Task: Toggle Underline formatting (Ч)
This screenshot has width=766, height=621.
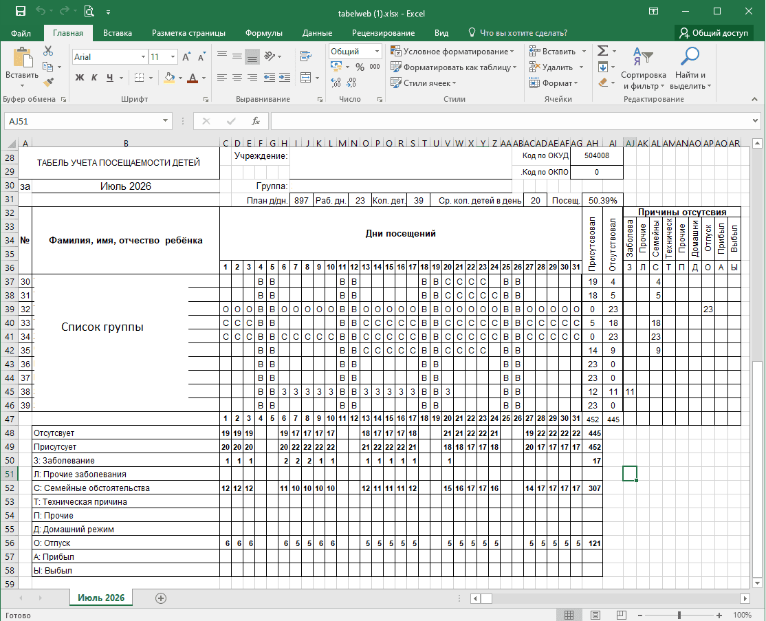Action: point(110,78)
